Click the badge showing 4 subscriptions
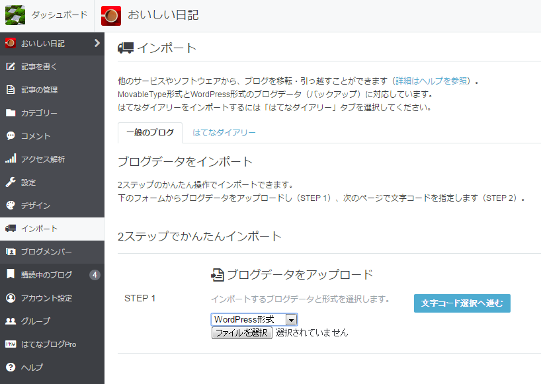 [x=95, y=275]
